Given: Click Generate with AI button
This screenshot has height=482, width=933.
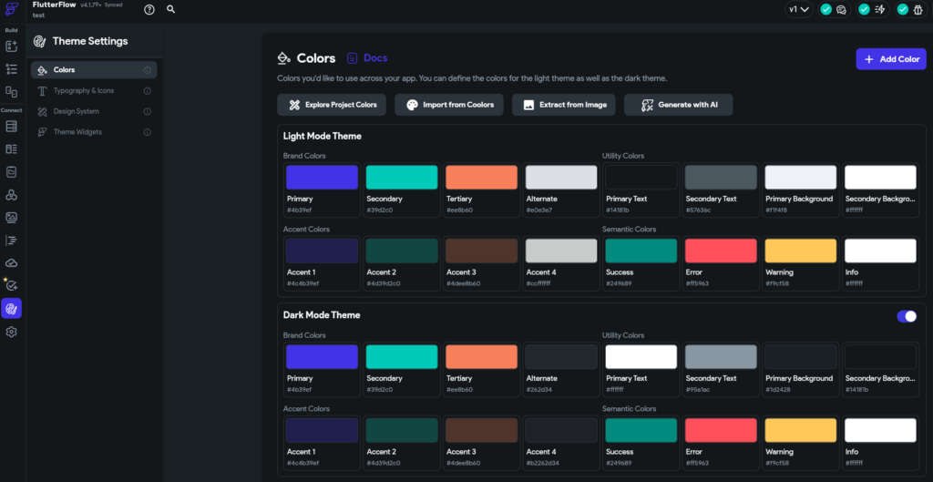Looking at the screenshot, I should click(678, 105).
